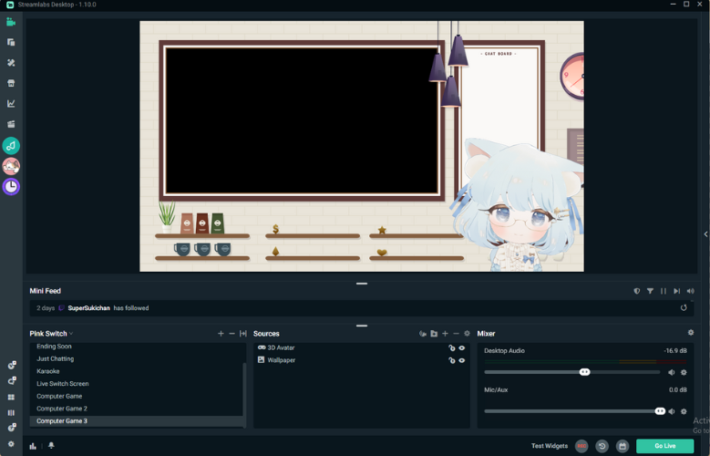Viewport: 710px width, 456px height.
Task: Start the replay buffer button
Action: pos(602,446)
